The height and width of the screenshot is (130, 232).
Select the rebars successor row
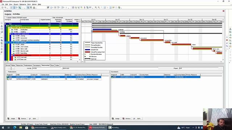[x=156, y=77]
